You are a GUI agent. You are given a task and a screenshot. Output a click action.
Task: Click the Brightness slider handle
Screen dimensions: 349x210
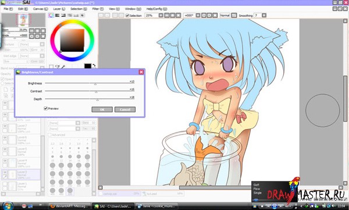(x=95, y=84)
